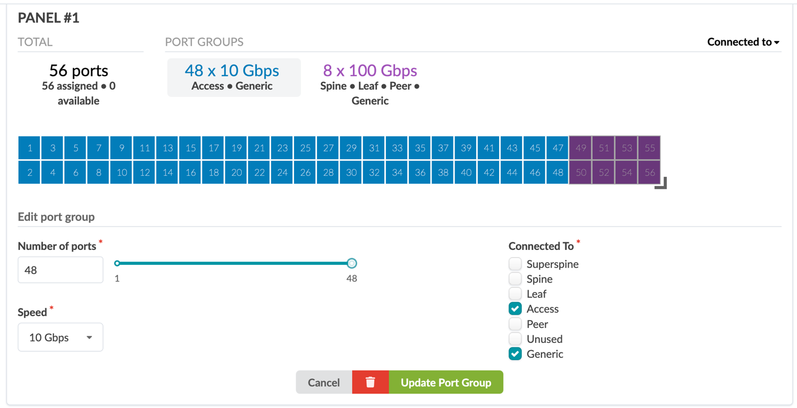Image resolution: width=797 pixels, height=408 pixels.
Task: Click the Number of ports input field
Action: (x=60, y=270)
